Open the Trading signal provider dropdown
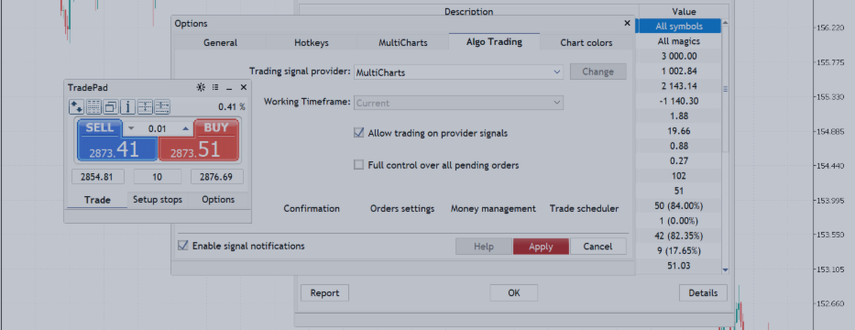The width and height of the screenshot is (855, 330). click(458, 72)
